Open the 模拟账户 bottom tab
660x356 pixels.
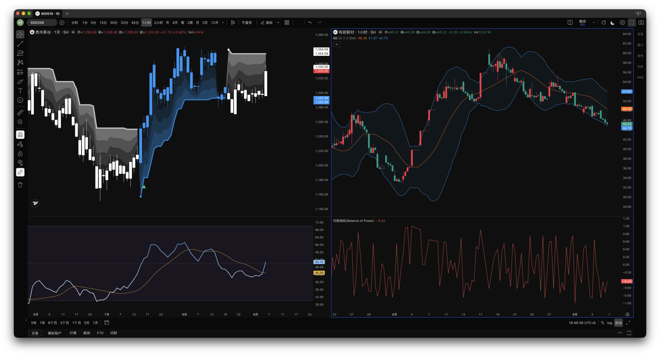tap(54, 333)
